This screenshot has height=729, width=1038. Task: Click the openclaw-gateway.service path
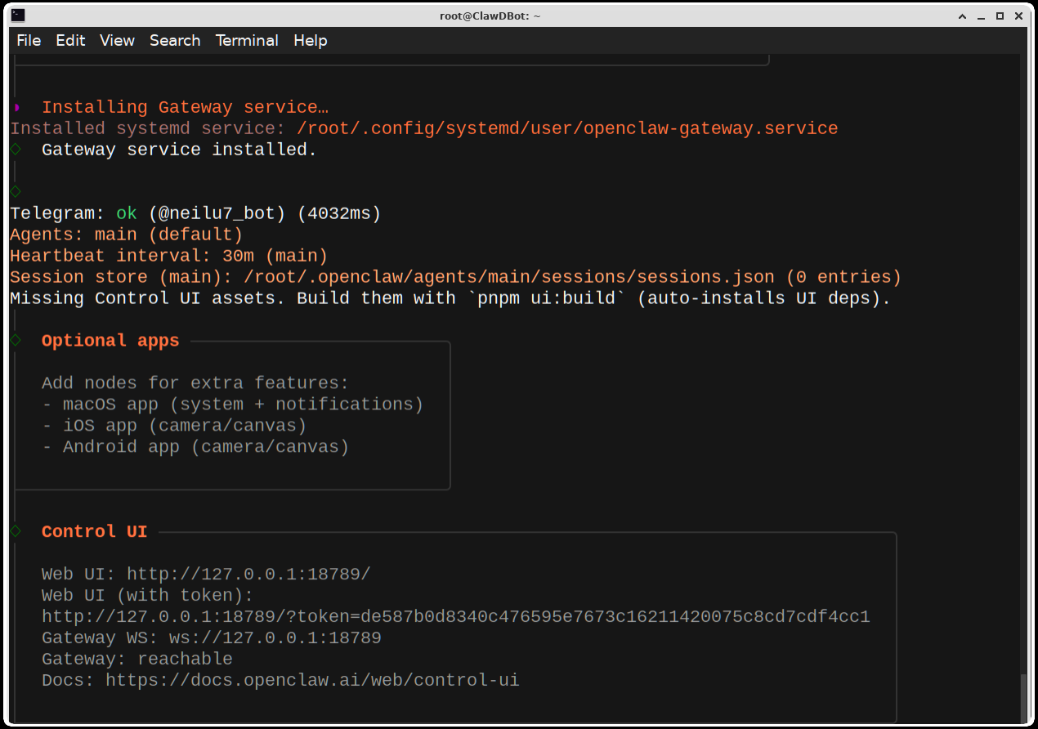point(568,128)
